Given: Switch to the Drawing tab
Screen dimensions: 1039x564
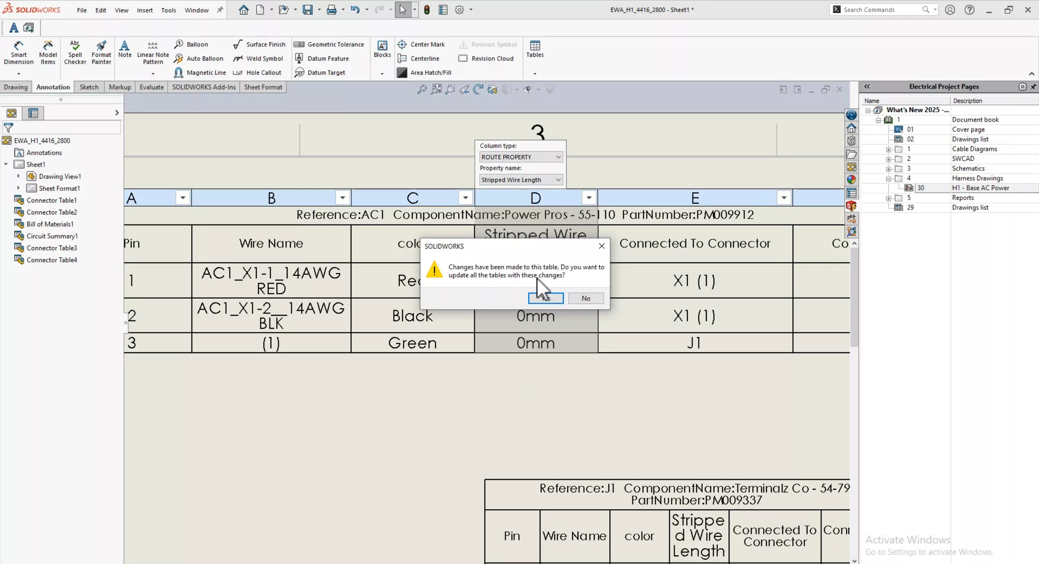Looking at the screenshot, I should click(16, 87).
